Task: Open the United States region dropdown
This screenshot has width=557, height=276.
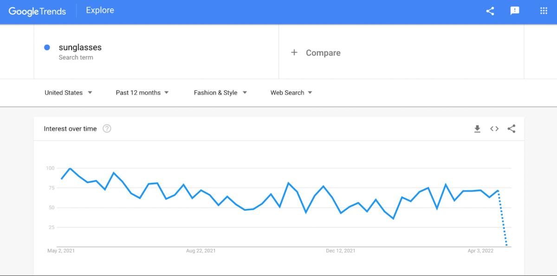Action: click(68, 93)
